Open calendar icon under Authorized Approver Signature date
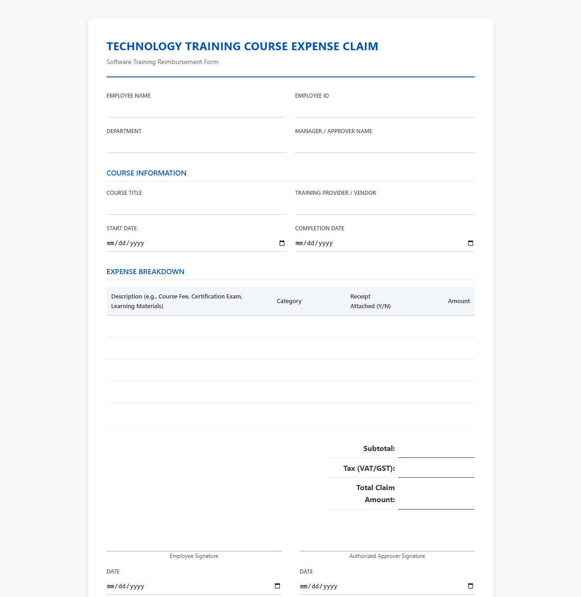Image resolution: width=581 pixels, height=597 pixels. (x=471, y=586)
